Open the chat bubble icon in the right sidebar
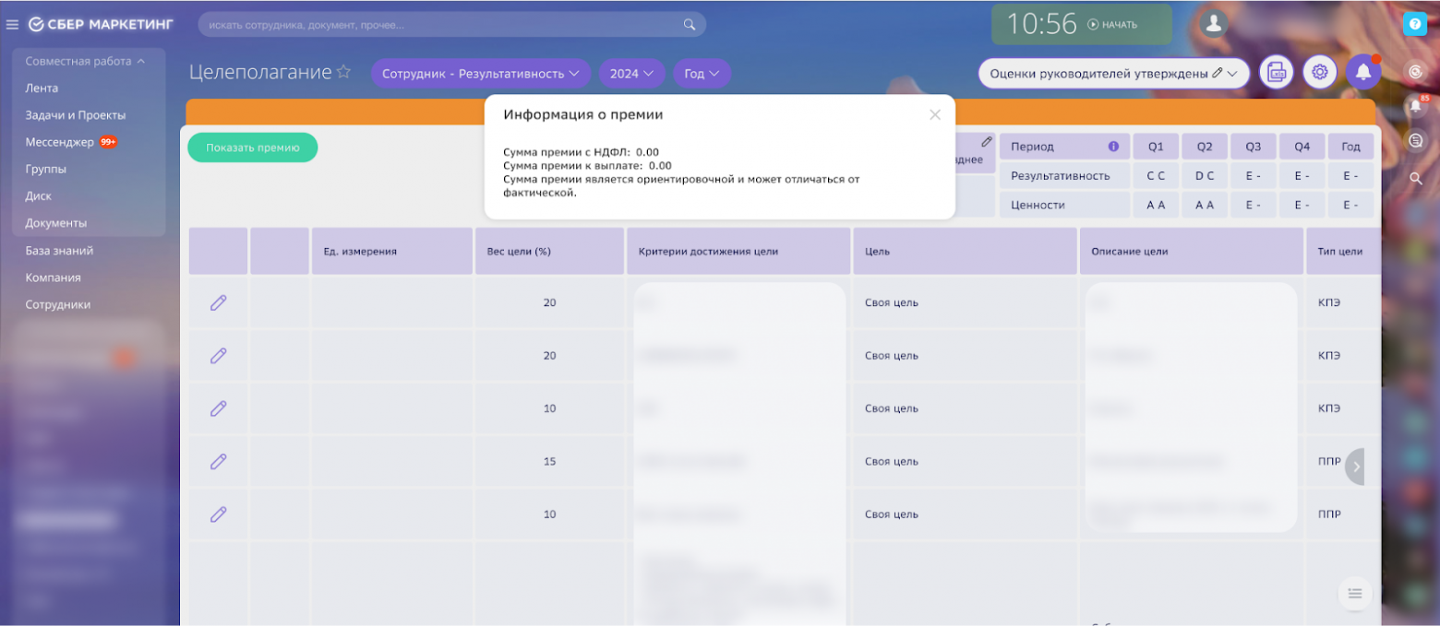Image resolution: width=1440 pixels, height=626 pixels. [x=1417, y=140]
